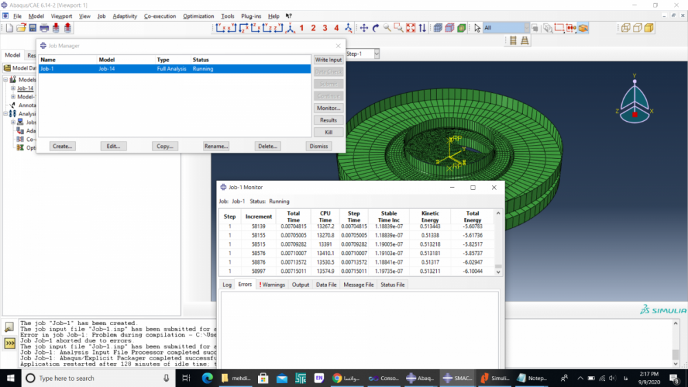Open the Adaptivity menu
The image size is (688, 387).
pos(125,16)
